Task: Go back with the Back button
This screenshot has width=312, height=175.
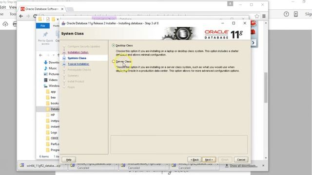Action: [195, 160]
